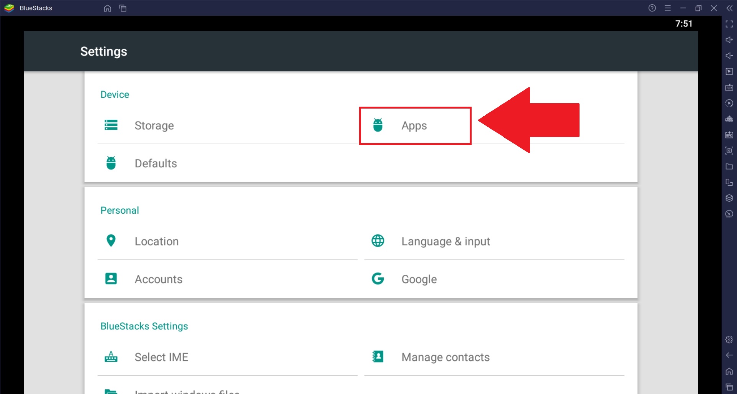
Task: Open the macro recorder play-circle icon
Action: click(729, 103)
